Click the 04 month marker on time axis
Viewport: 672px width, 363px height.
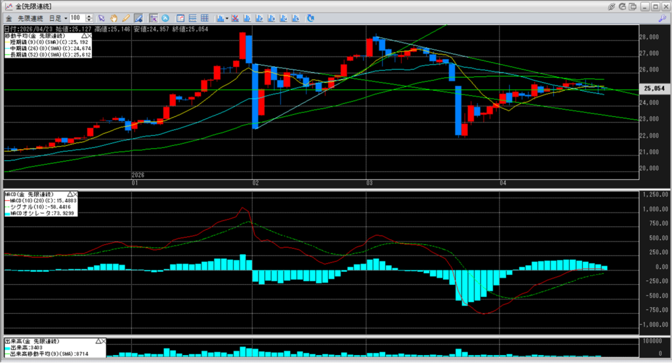(503, 183)
